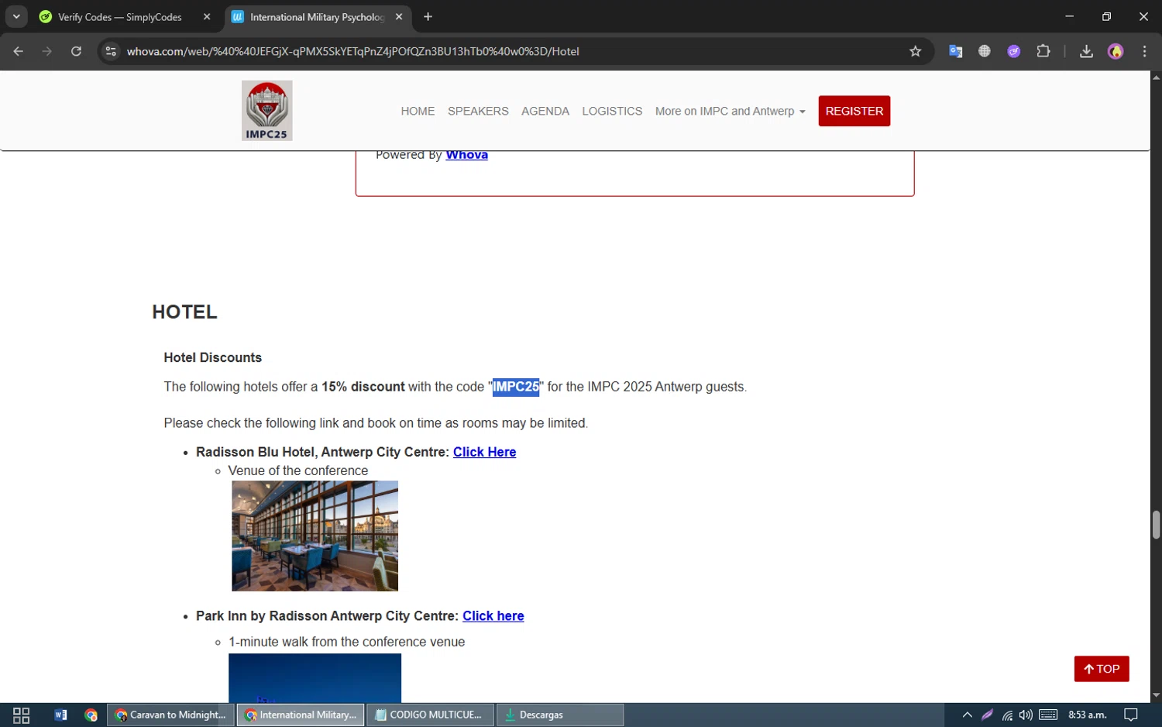The image size is (1162, 727).
Task: Click the highlighted IMPC25 code text
Action: coord(516,387)
